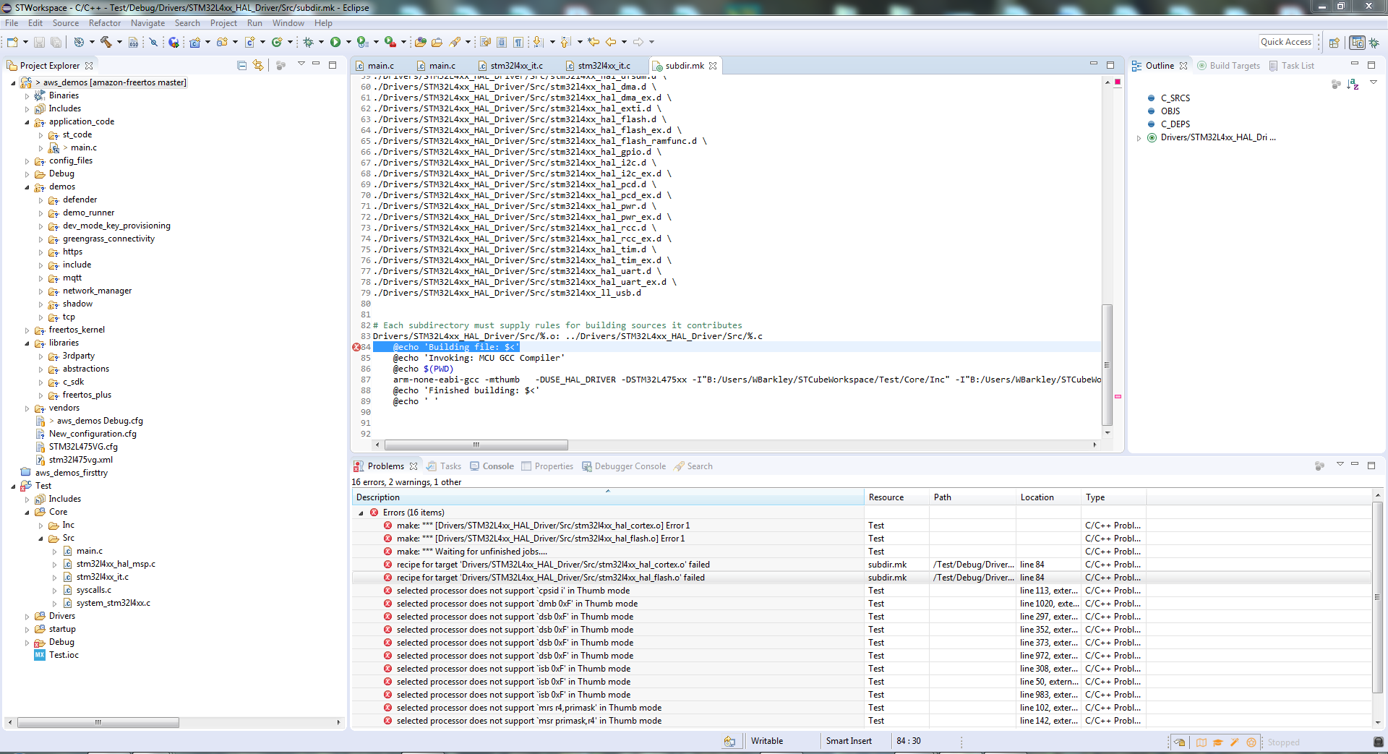
Task: Click the Quick Access search field
Action: tap(1285, 42)
